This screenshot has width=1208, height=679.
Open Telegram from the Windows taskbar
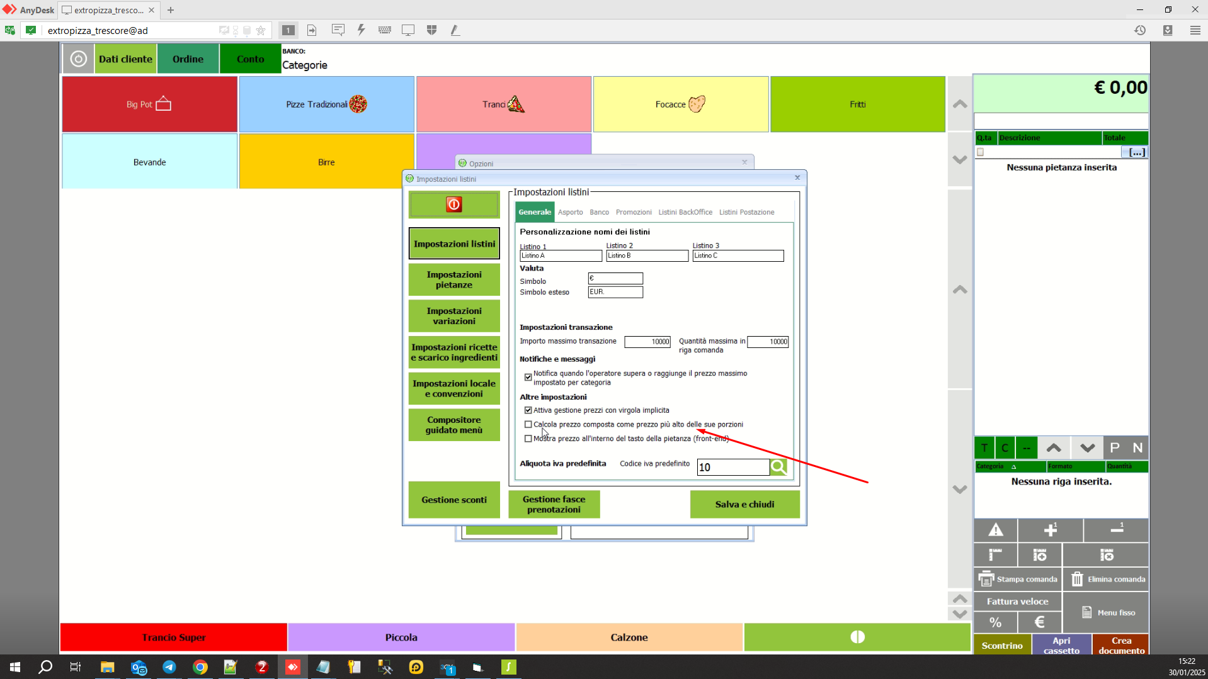[169, 667]
